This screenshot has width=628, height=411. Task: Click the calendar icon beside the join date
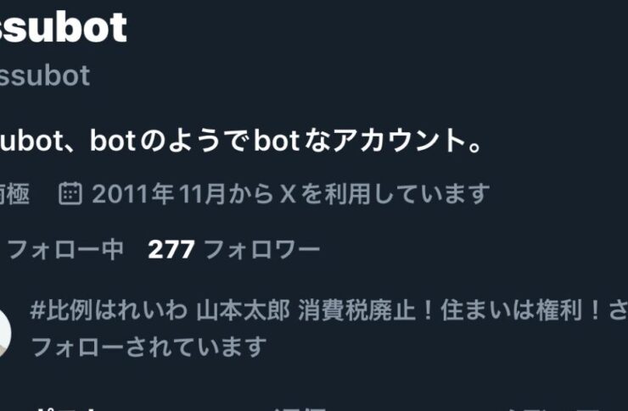click(70, 193)
